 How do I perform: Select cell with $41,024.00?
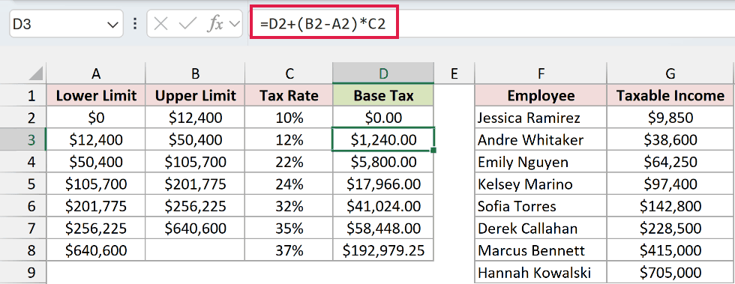(x=383, y=206)
